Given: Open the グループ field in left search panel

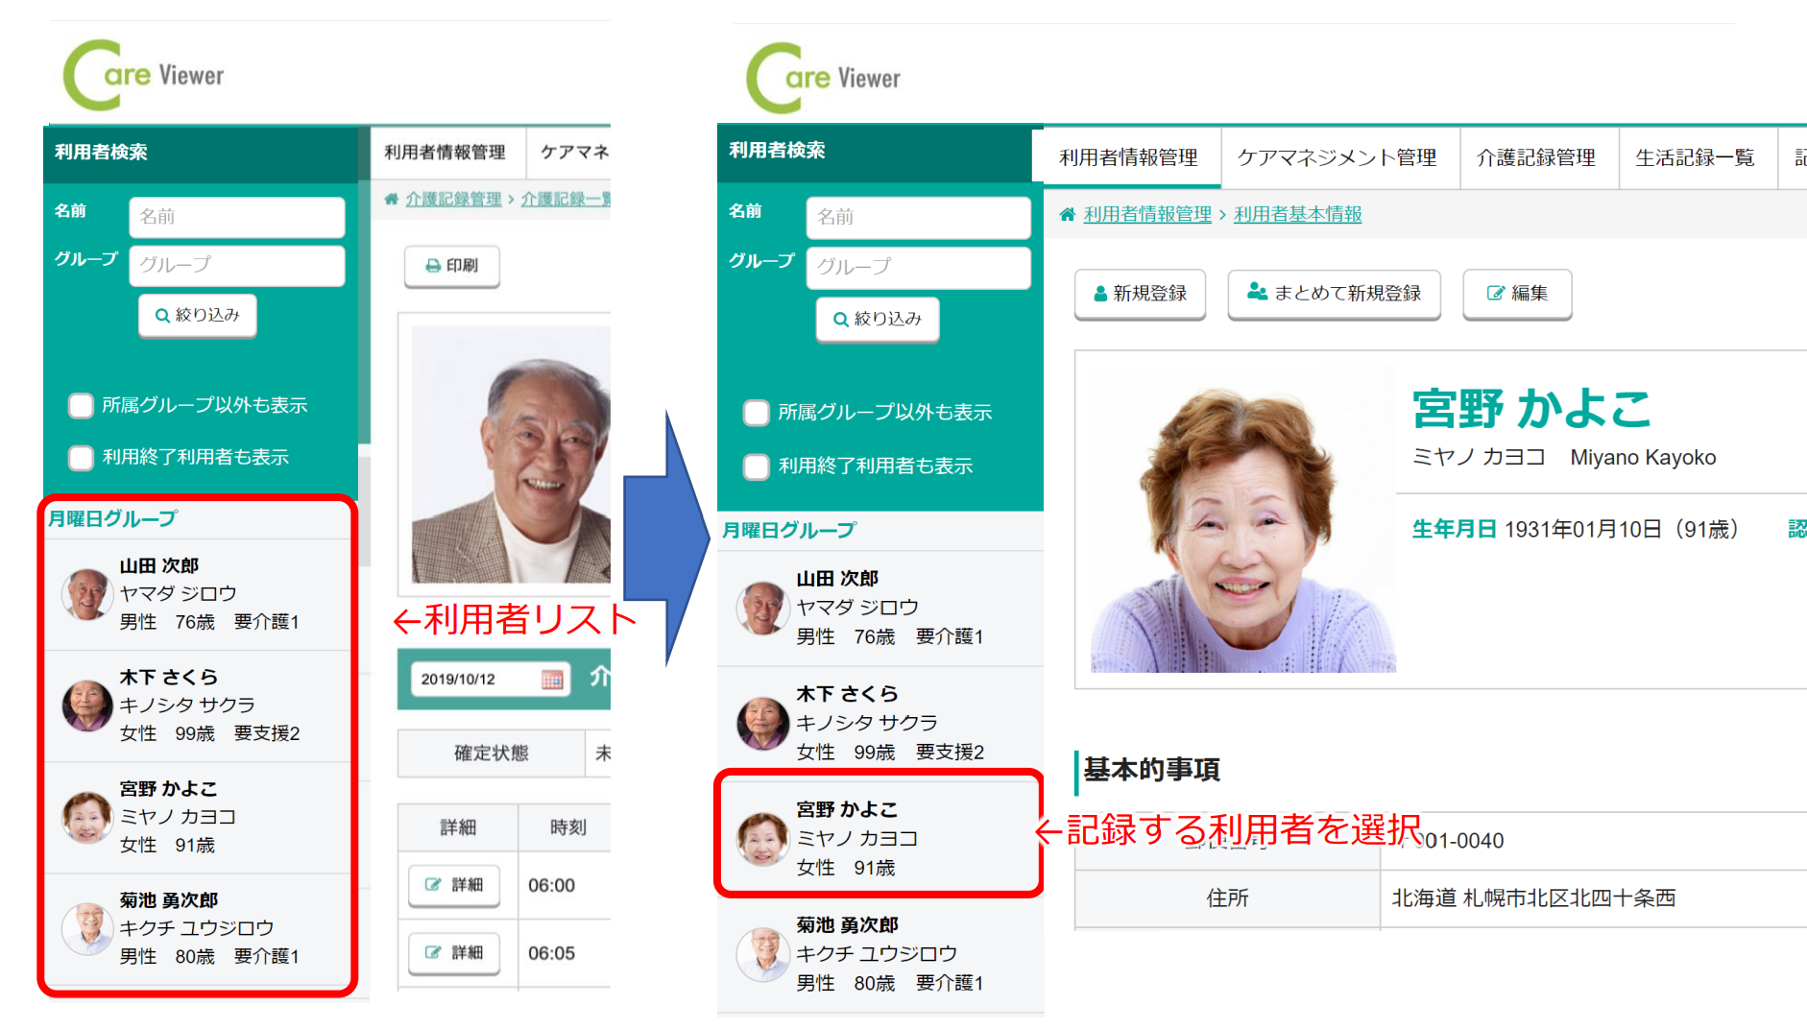Looking at the screenshot, I should pos(236,265).
